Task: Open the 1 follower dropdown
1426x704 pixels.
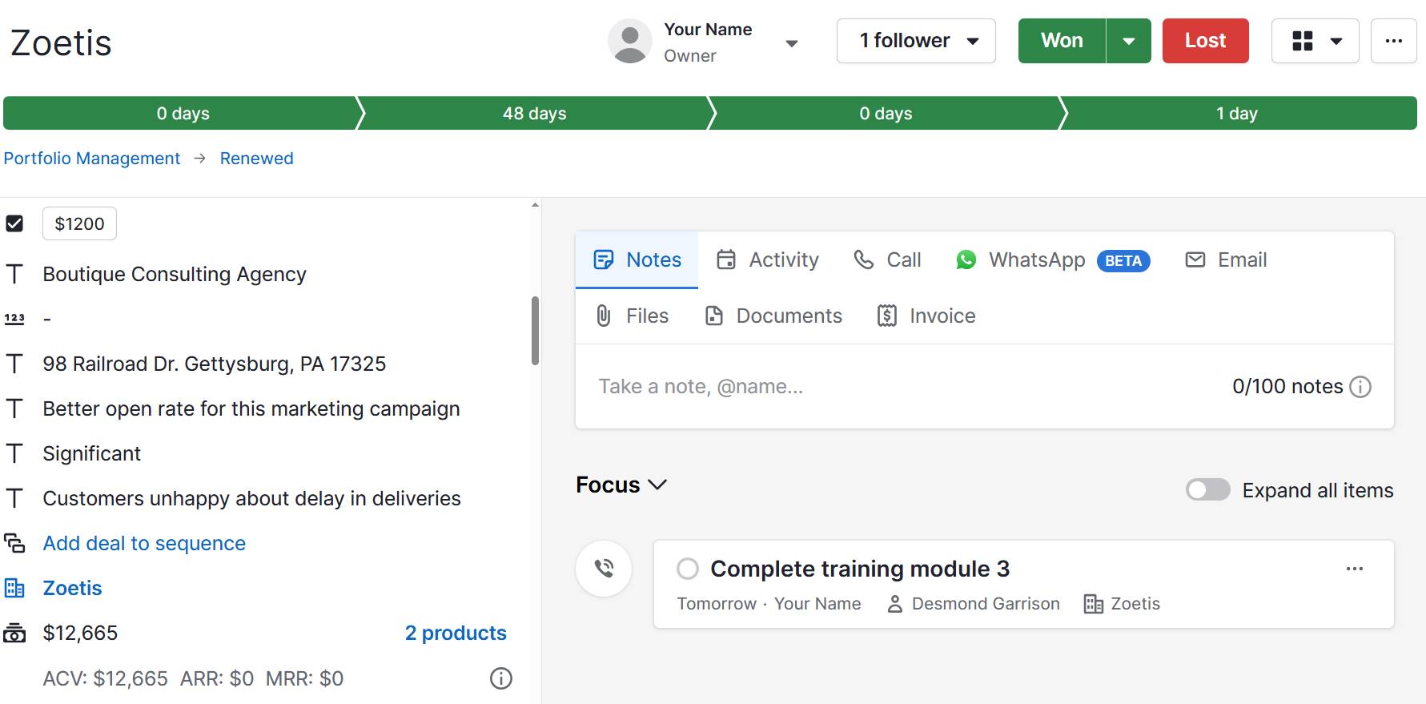Action: pyautogui.click(x=916, y=41)
